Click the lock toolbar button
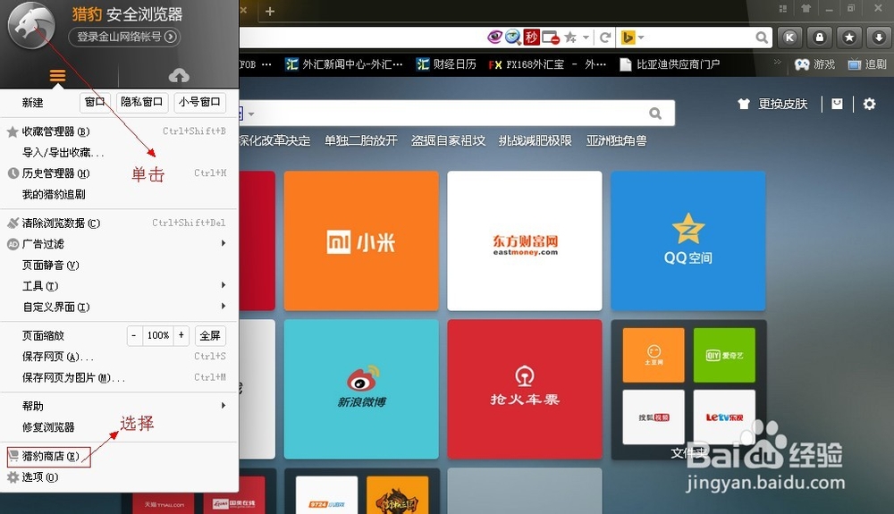 click(819, 38)
